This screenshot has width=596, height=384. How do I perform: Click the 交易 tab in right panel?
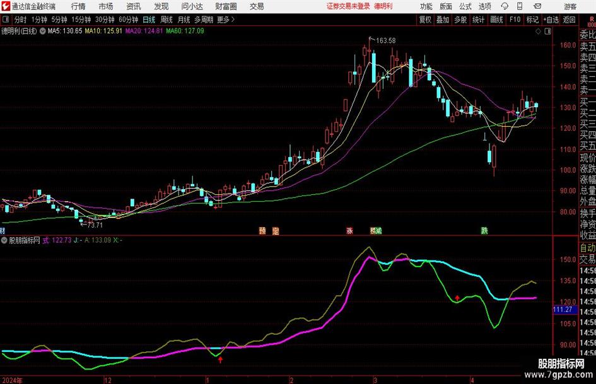click(x=588, y=259)
